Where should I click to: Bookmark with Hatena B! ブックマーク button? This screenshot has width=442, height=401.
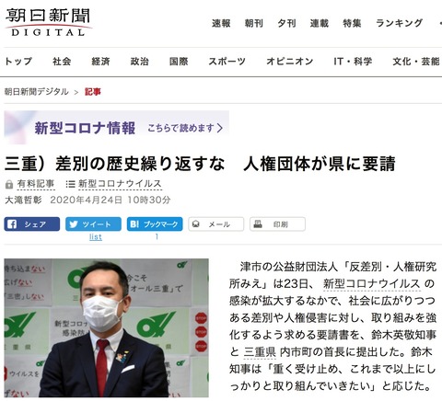[x=155, y=224]
